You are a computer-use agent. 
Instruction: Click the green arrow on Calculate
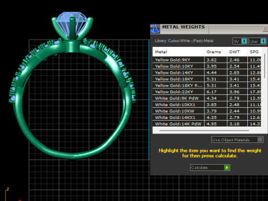click(x=227, y=167)
